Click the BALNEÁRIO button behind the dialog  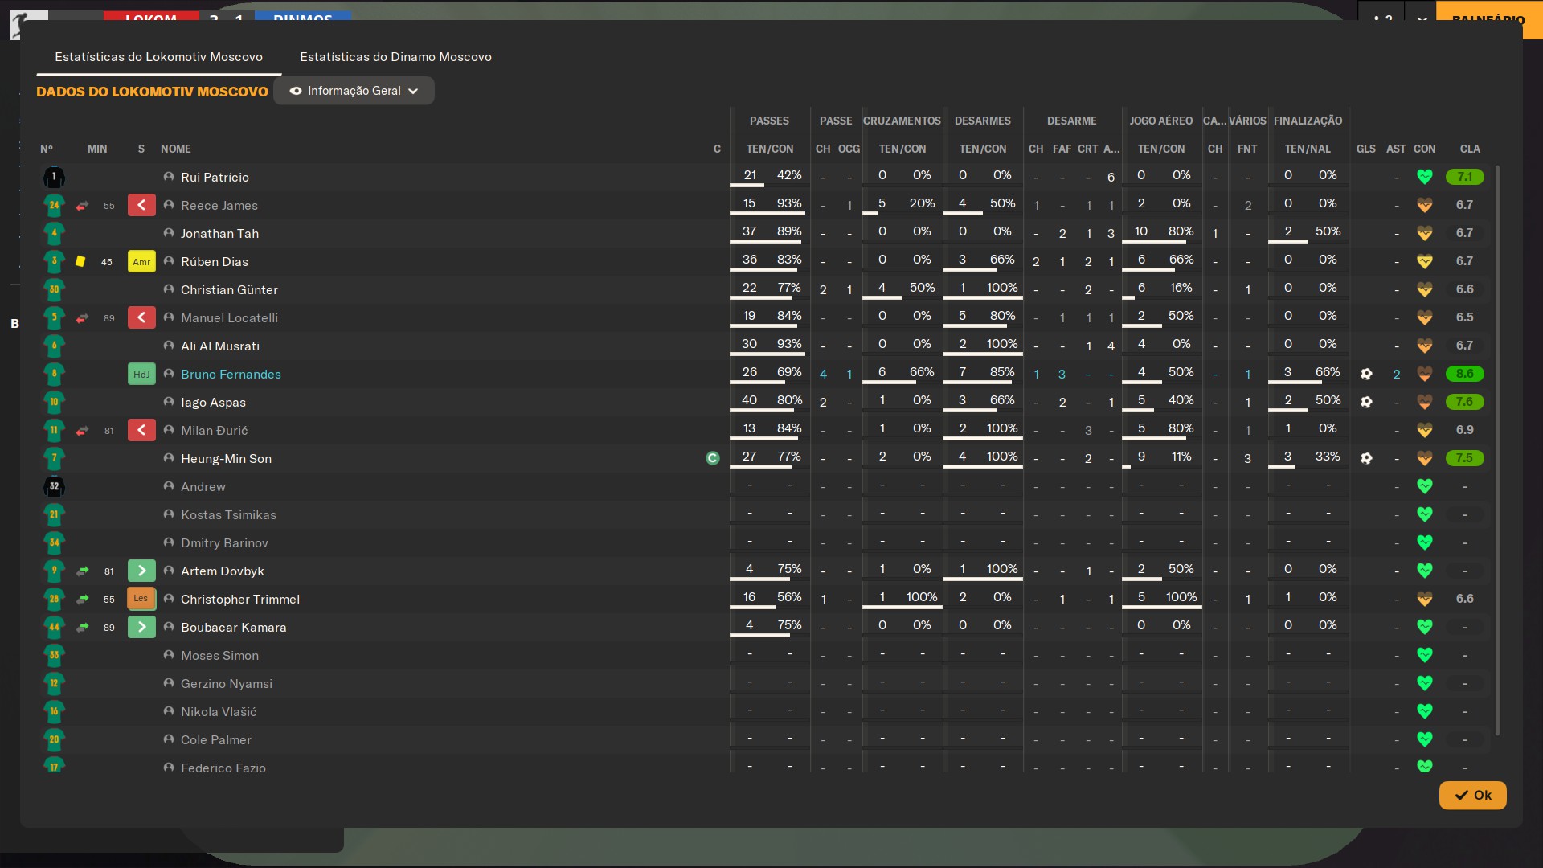tap(1488, 19)
